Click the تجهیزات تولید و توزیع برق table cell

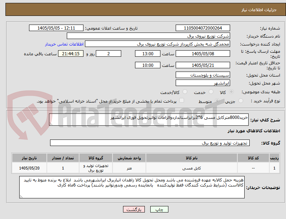[96, 168]
